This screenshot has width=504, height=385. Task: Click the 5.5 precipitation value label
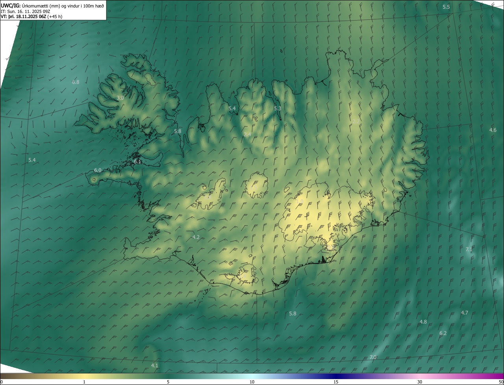click(x=446, y=7)
